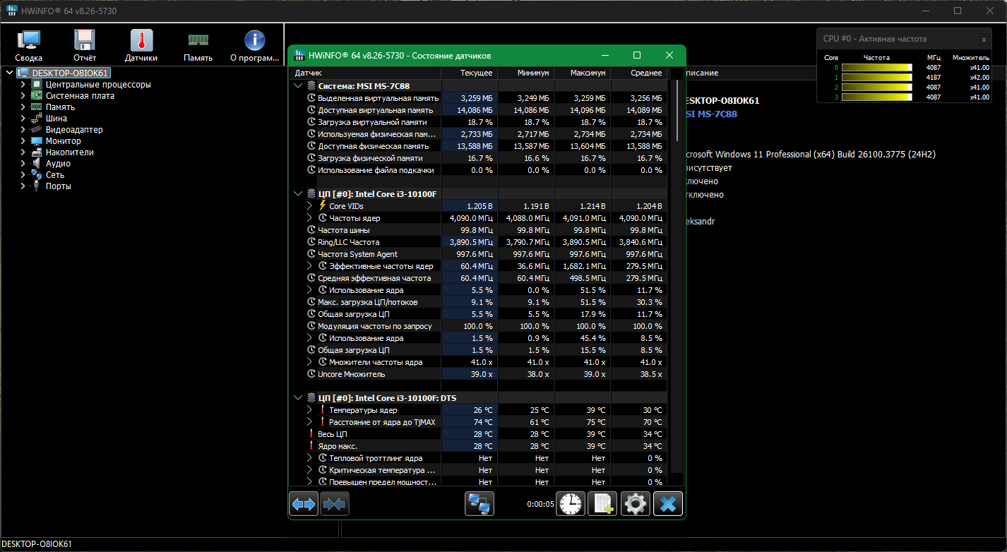Open О программе info icon
The image size is (1007, 552).
click(254, 46)
